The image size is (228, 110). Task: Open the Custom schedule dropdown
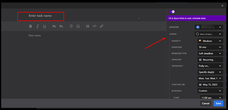(210, 91)
